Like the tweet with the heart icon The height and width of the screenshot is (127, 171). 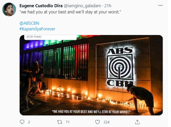97,122
